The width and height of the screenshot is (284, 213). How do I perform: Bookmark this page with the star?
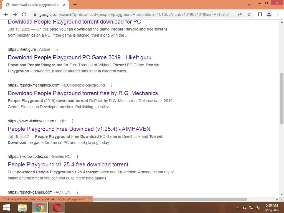[x=249, y=14]
